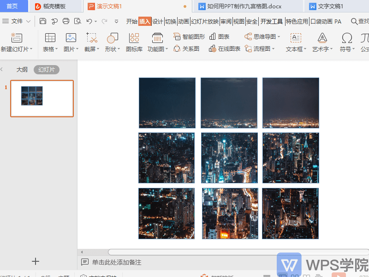The image size is (369, 277).
Task: Open the 文件 menu
Action: coord(17,21)
